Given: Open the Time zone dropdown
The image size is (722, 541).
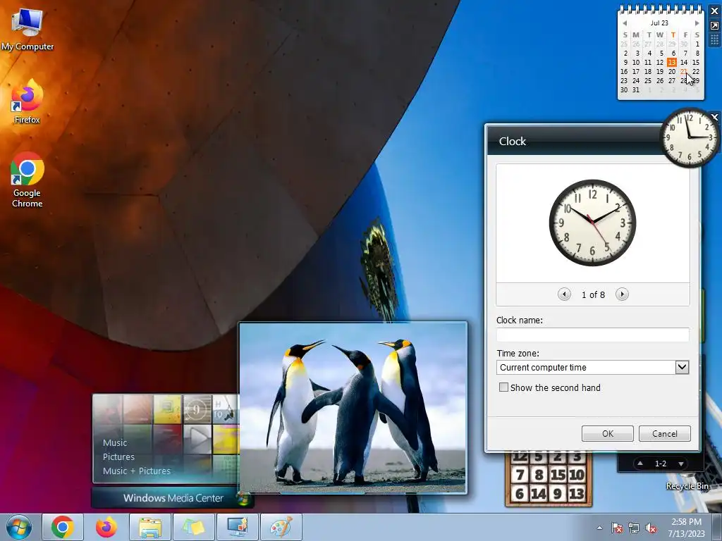Looking at the screenshot, I should (682, 367).
